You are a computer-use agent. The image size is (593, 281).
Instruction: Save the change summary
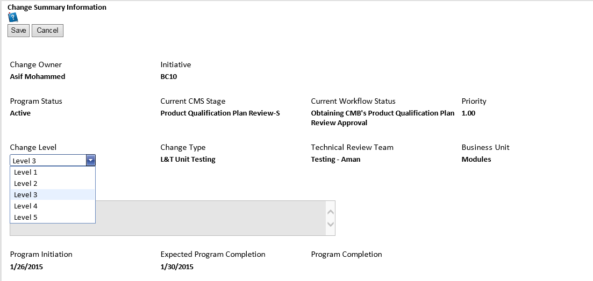click(x=18, y=31)
